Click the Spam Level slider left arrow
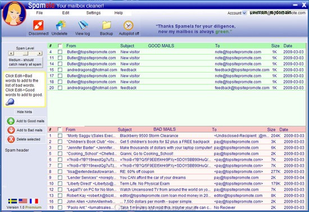Viewport: 309px width, 212px height. pyautogui.click(x=11, y=53)
